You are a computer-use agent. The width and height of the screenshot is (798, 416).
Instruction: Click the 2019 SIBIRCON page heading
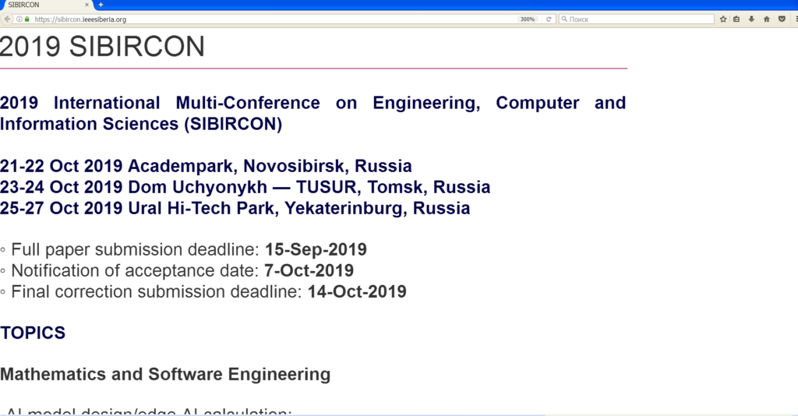tap(102, 47)
